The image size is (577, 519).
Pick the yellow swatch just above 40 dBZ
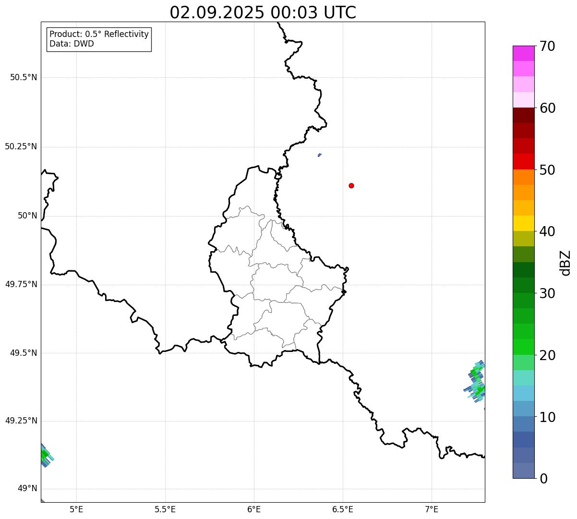tap(523, 223)
